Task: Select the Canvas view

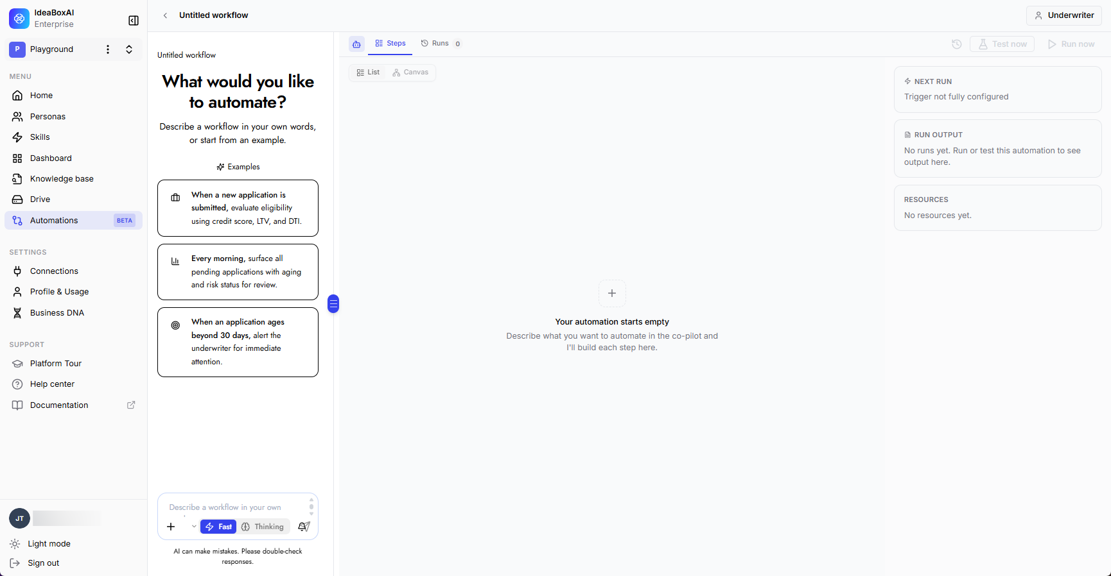Action: (410, 72)
